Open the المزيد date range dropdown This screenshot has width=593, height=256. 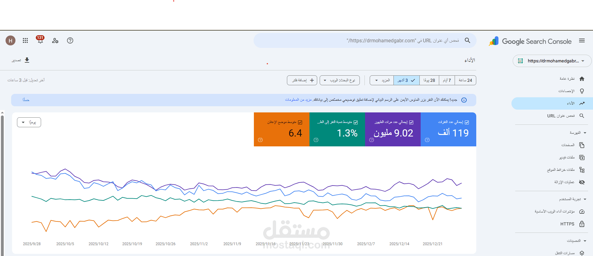[382, 80]
